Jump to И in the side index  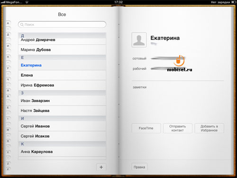(8, 46)
